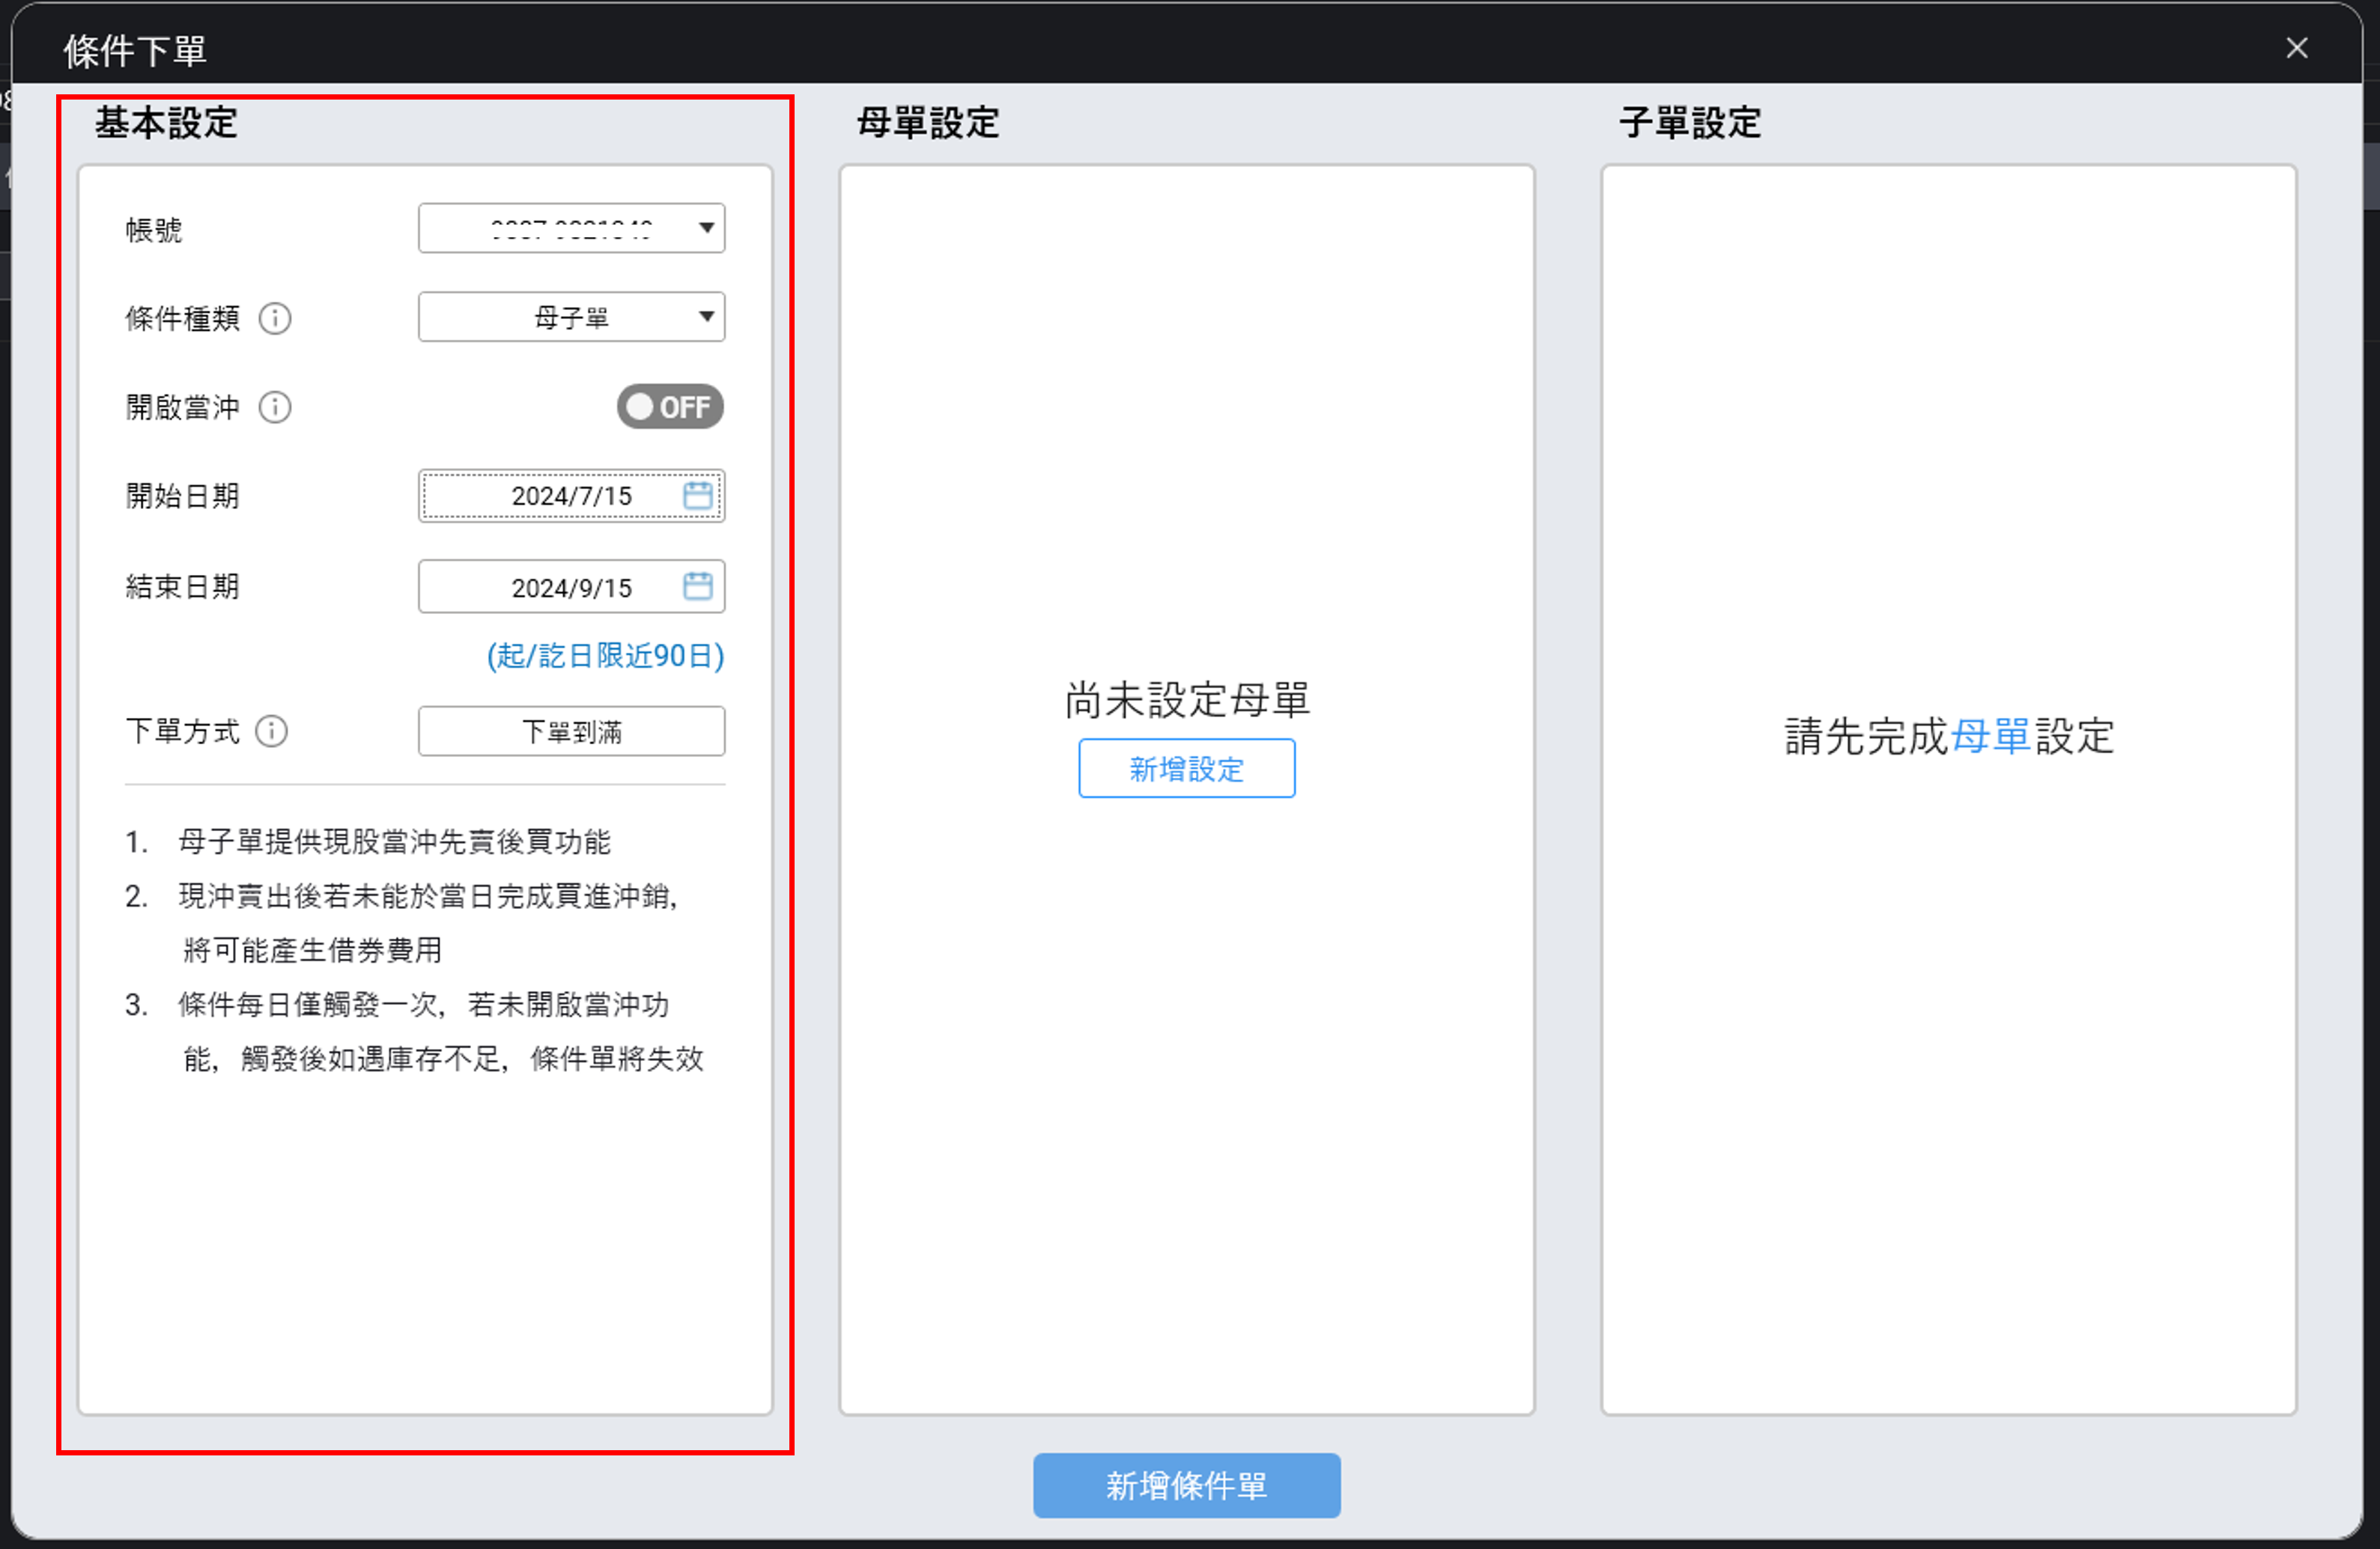Click 新增設定 button in 母單設定 panel
The image size is (2380, 1549).
[1187, 769]
